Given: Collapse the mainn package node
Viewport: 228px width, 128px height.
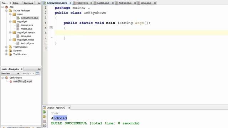Looking at the screenshot, I should (10, 14).
